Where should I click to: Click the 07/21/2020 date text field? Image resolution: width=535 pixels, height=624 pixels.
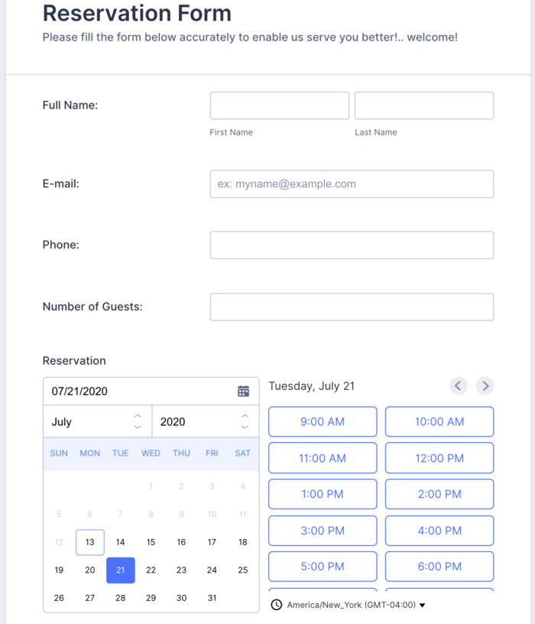[x=138, y=391]
